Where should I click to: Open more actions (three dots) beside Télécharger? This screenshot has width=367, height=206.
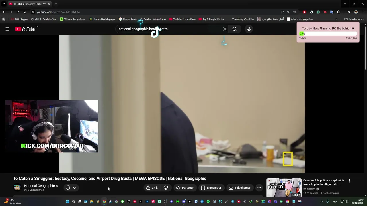pyautogui.click(x=259, y=188)
